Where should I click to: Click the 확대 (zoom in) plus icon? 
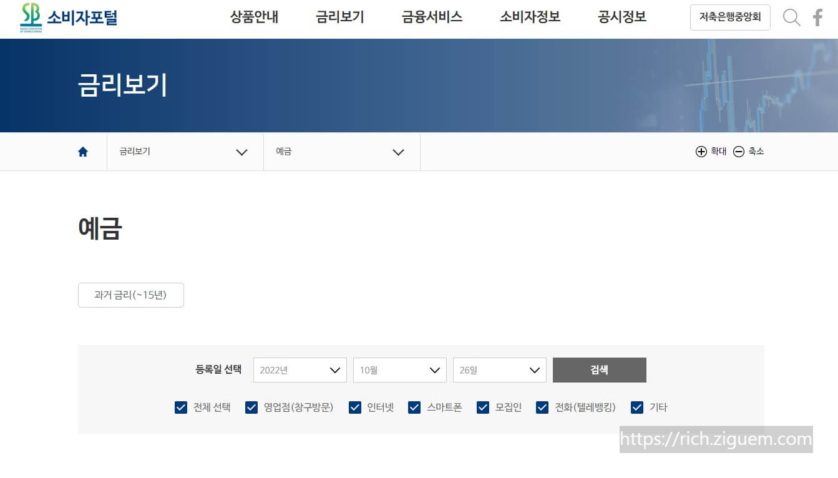[x=701, y=151]
